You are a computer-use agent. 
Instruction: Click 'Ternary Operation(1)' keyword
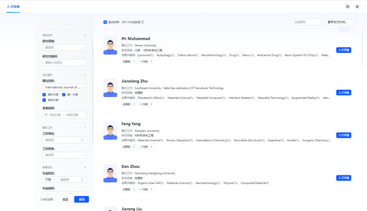coord(180,140)
